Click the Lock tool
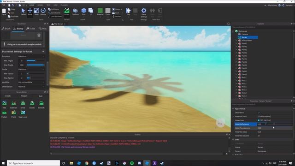 116,13
